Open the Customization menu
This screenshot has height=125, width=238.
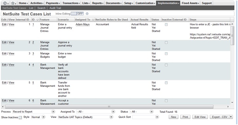[145, 3]
